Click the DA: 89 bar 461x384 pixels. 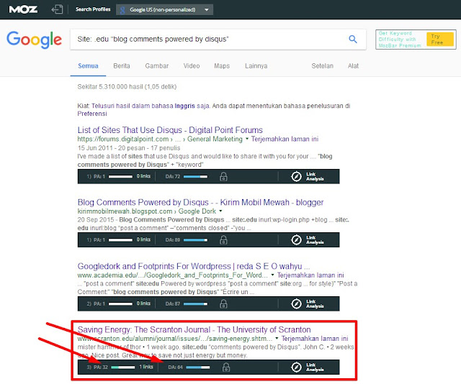[195, 240]
